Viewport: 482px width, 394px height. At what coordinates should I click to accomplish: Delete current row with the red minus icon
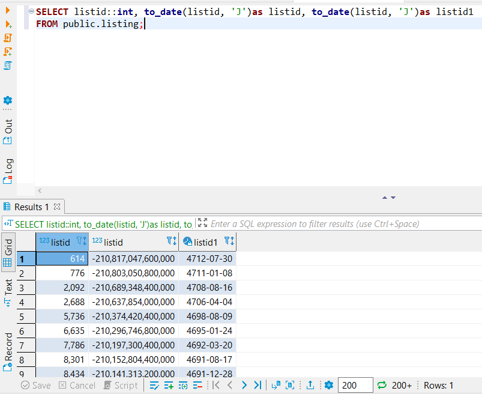tap(198, 385)
